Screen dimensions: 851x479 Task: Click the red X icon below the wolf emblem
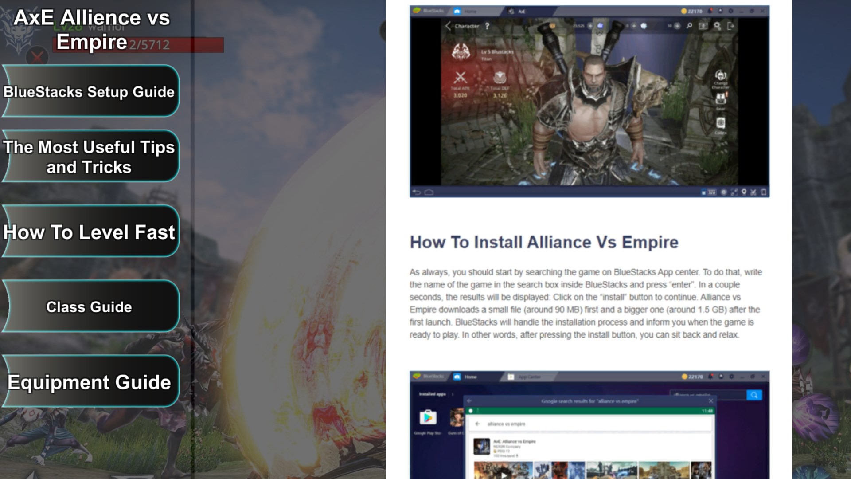pos(37,57)
